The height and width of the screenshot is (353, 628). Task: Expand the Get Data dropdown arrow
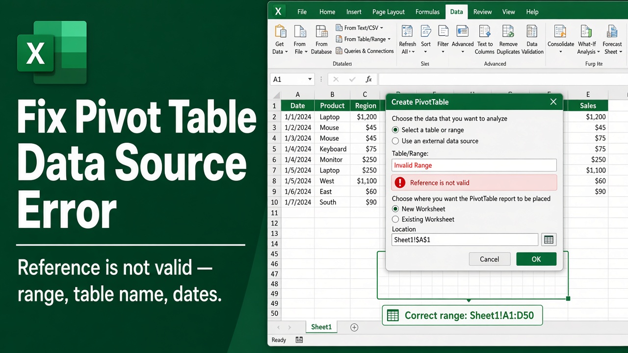click(x=287, y=52)
